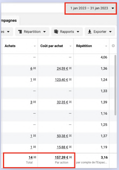Click the [2] footnote next to 24,59 €

click(x=70, y=68)
